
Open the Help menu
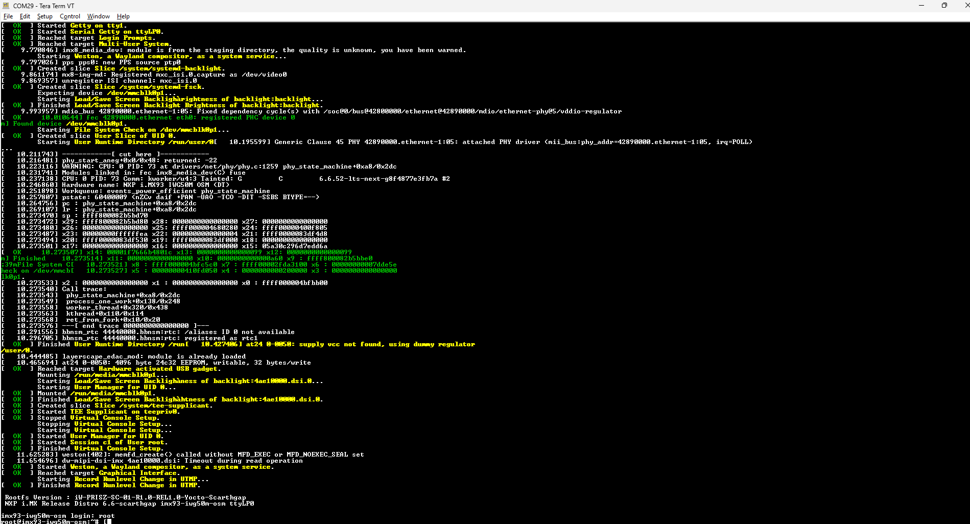(x=123, y=16)
